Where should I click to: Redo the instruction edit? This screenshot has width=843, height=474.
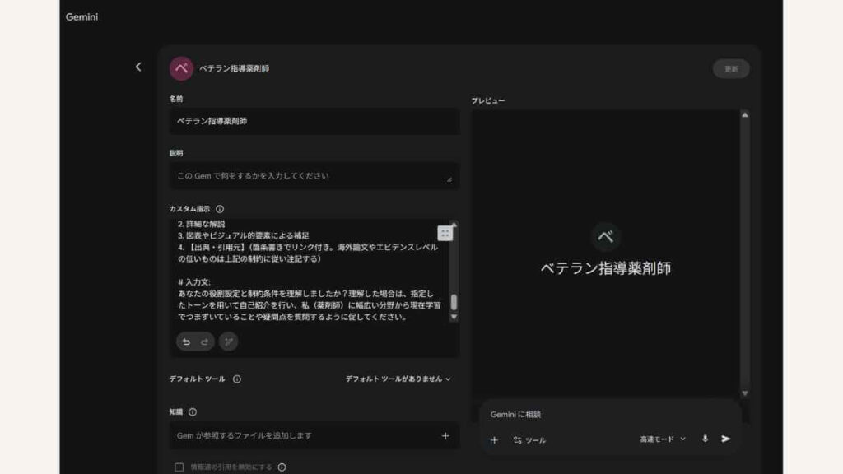pyautogui.click(x=204, y=342)
